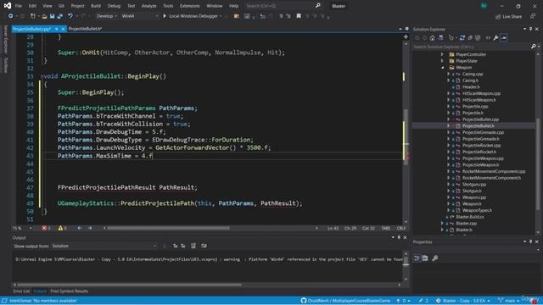Image resolution: width=543 pixels, height=305 pixels.
Task: Click Blaster - Copy - 5.0 EA in status bar
Action: [x=463, y=301]
